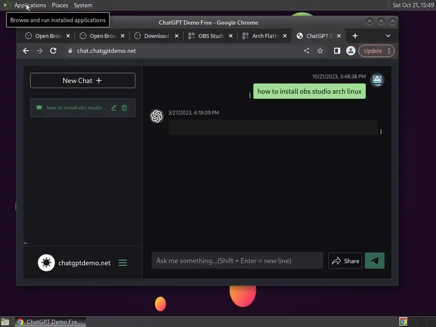Image resolution: width=436 pixels, height=327 pixels.
Task: Open the Chrome profile avatar menu
Action: [351, 51]
